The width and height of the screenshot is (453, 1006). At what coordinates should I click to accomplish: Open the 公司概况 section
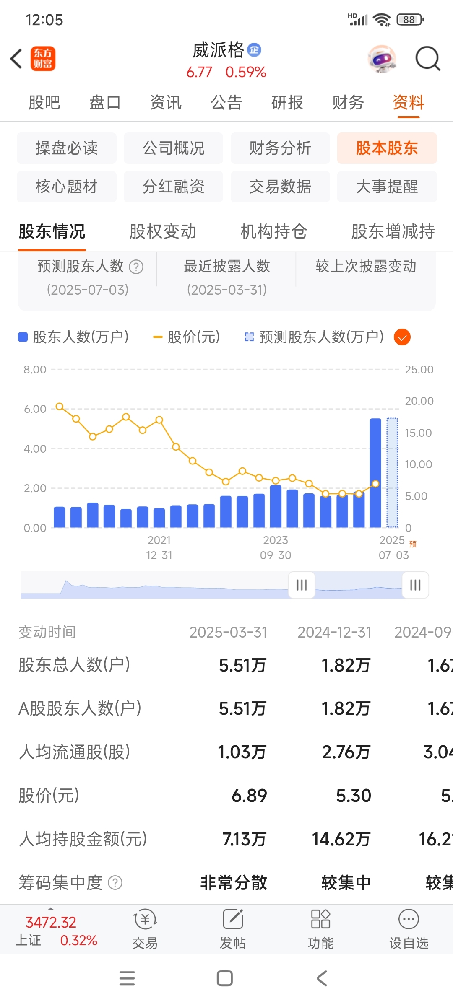point(173,148)
